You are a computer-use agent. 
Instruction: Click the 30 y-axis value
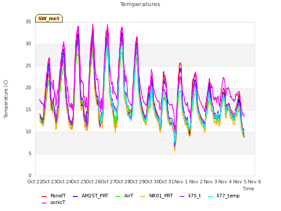point(28,44)
